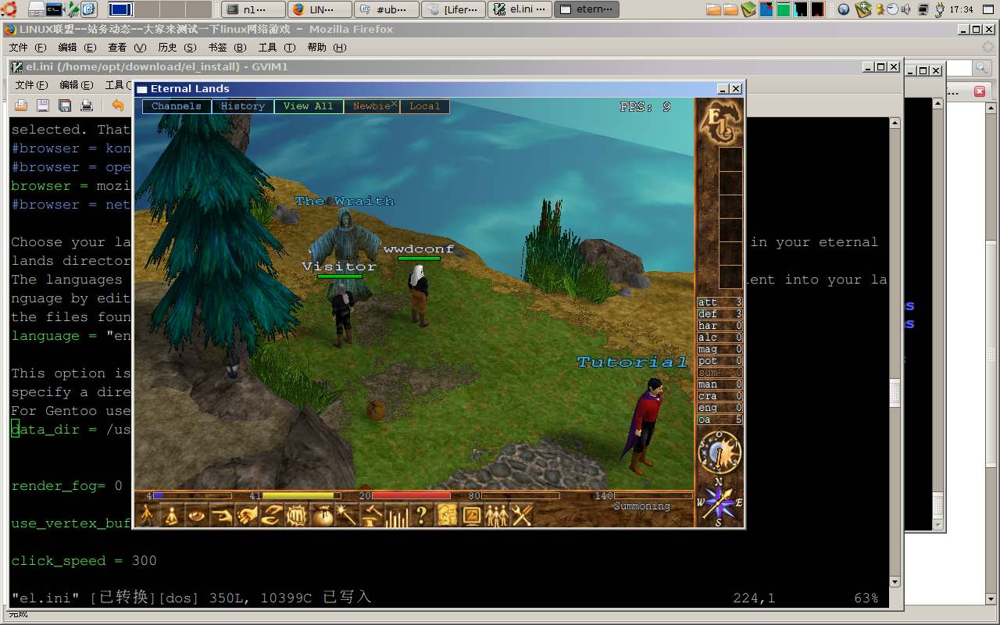Switch to the History chat tab
1000x625 pixels.
click(x=243, y=106)
